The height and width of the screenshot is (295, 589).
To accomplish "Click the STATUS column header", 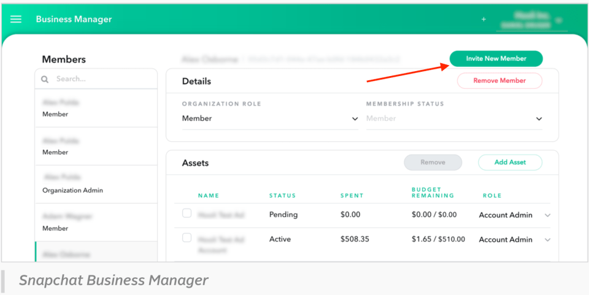I will pyautogui.click(x=282, y=196).
